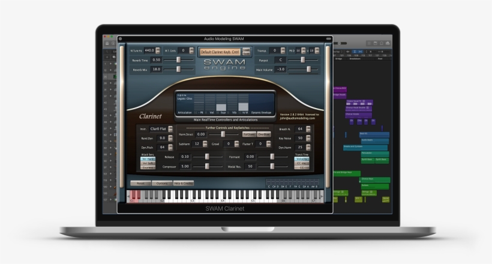Click the Reverb Time slider handle
This screenshot has height=264, width=492.
point(178,59)
